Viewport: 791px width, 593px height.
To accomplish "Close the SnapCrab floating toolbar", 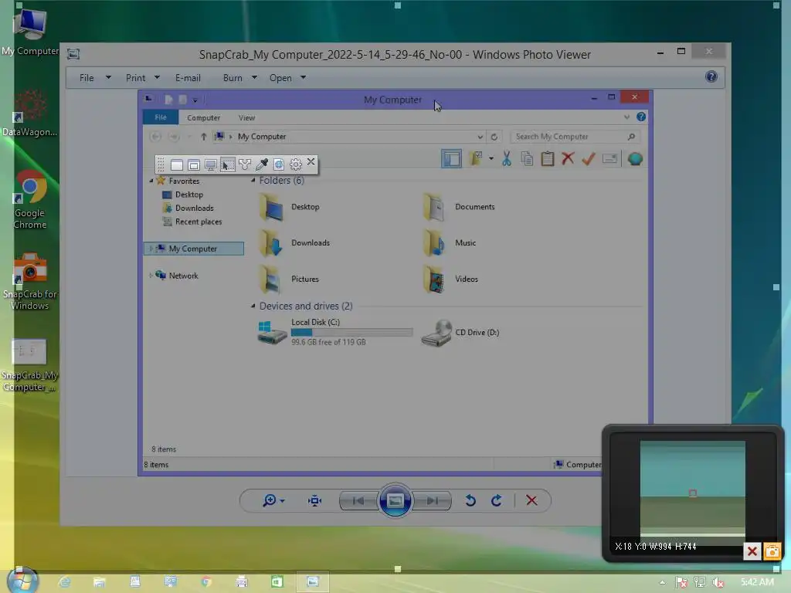I will 311,162.
